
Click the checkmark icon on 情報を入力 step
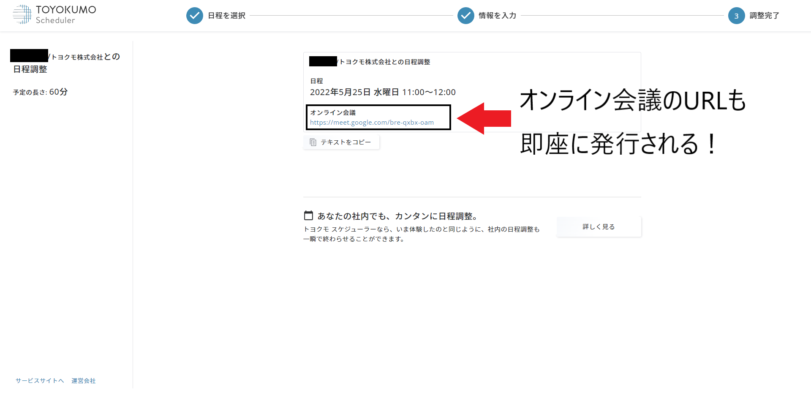pyautogui.click(x=466, y=16)
